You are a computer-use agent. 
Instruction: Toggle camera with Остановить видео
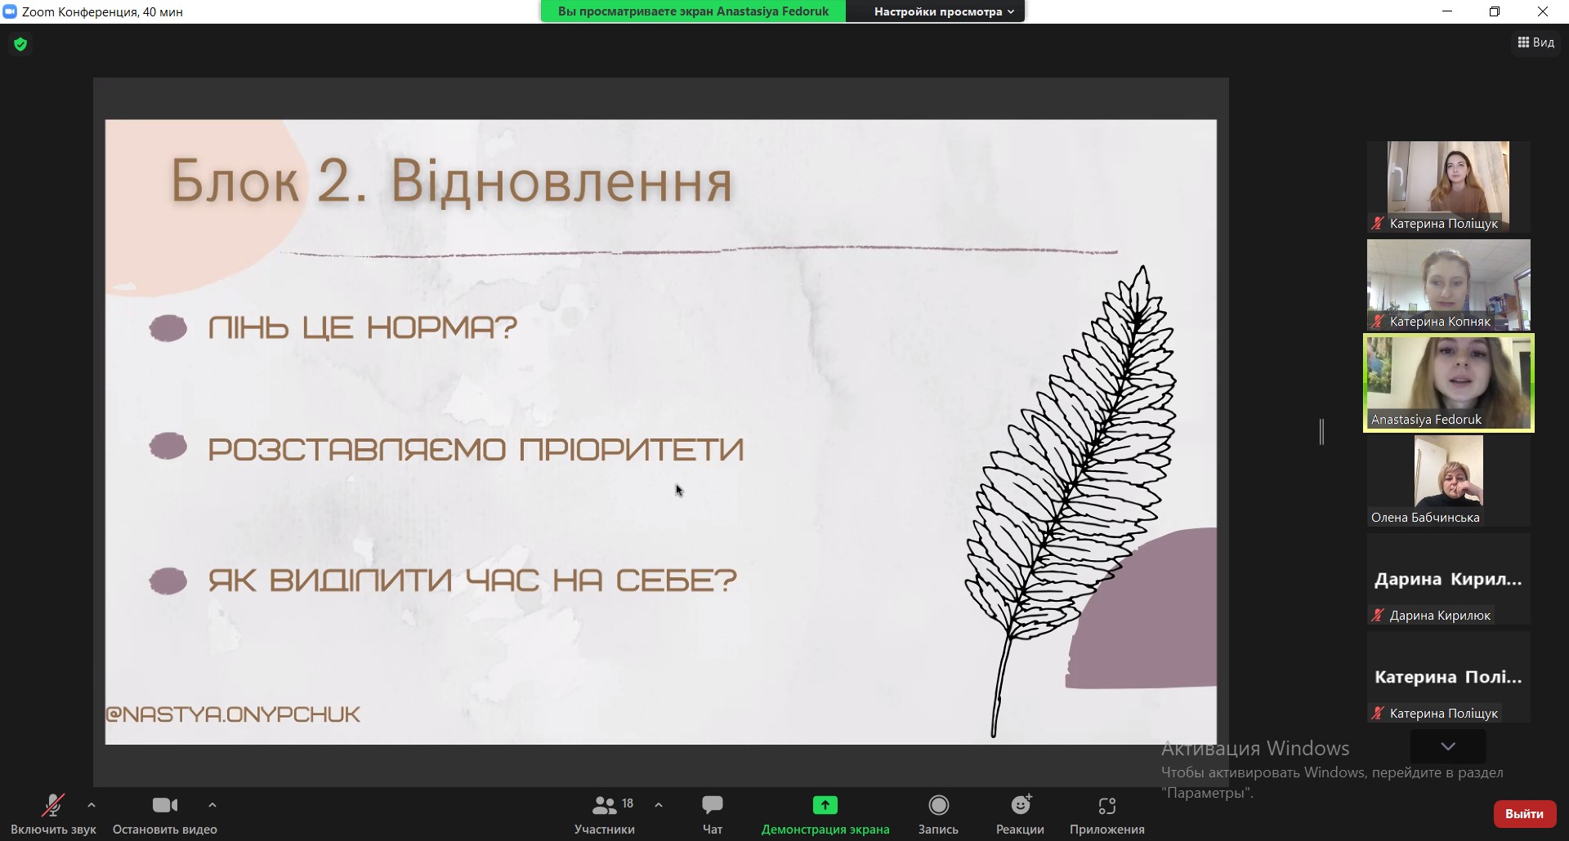click(x=165, y=815)
